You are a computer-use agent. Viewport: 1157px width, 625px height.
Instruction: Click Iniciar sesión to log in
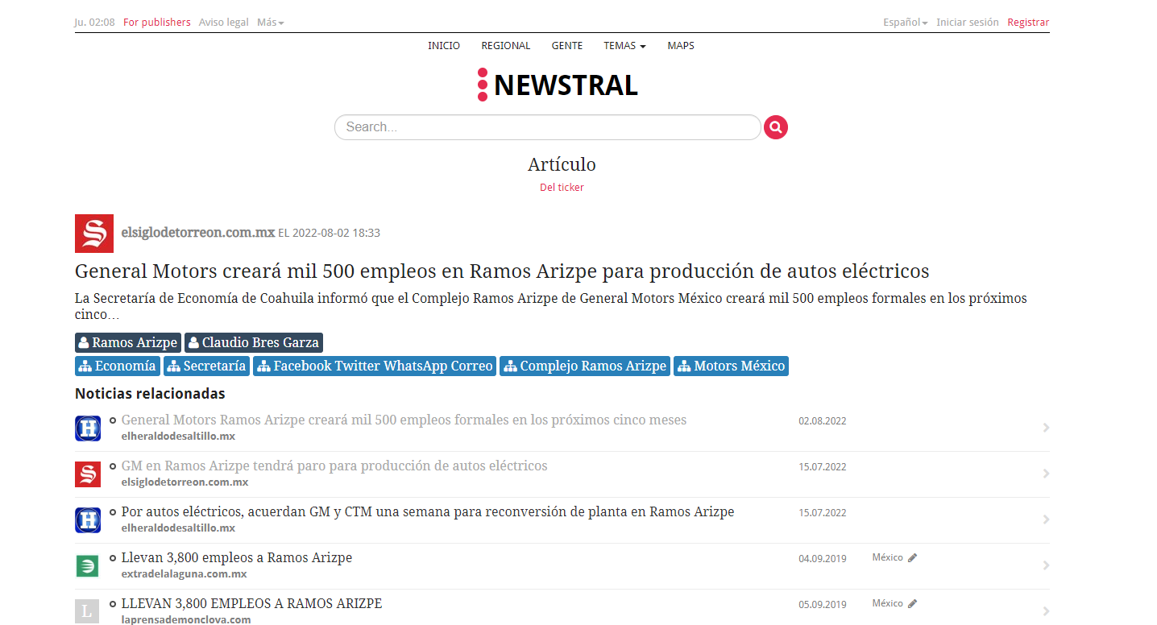[968, 23]
